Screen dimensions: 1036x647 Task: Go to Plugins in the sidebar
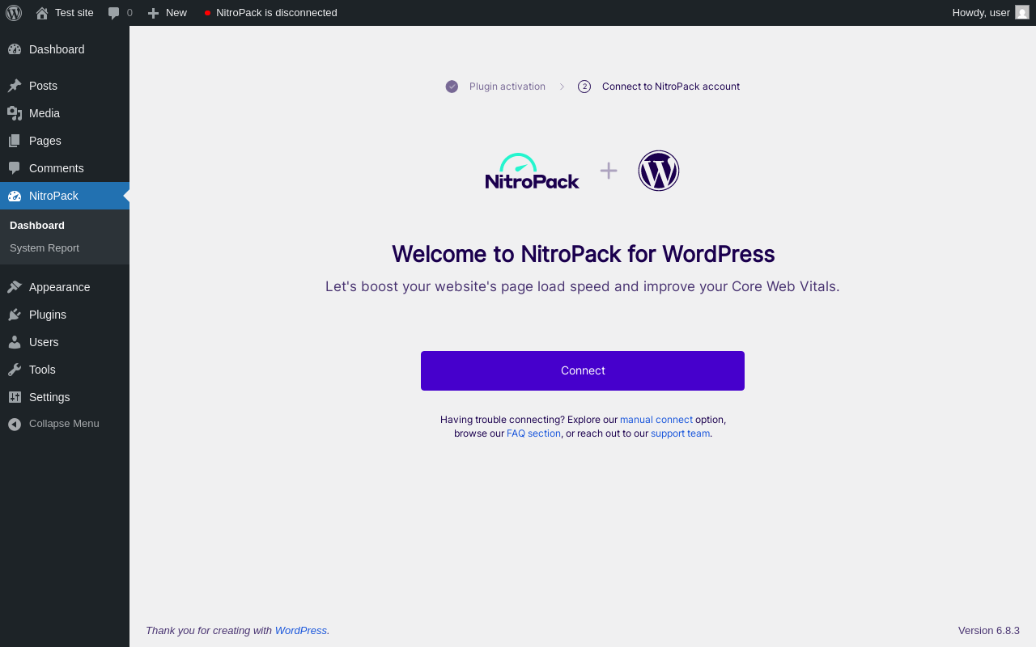[65, 315]
